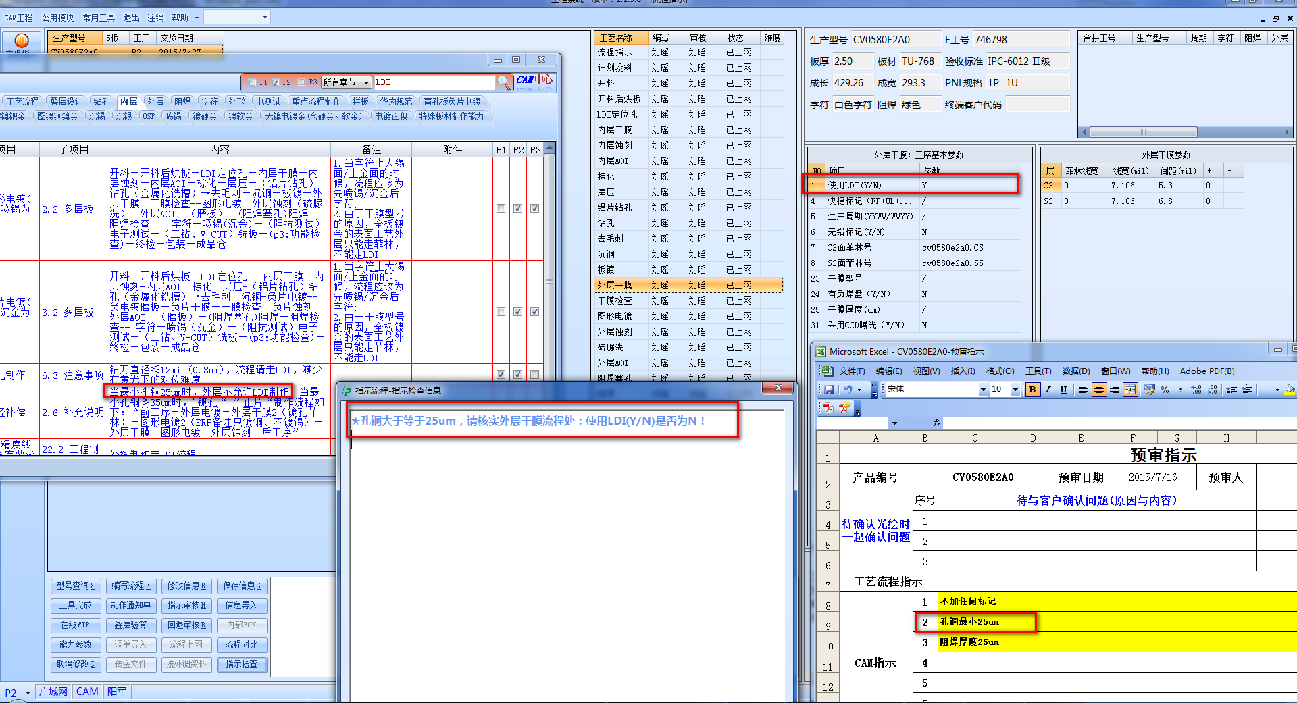Click first Adobe PDF convert icon
Viewport: 1297px width, 703px height.
[x=829, y=408]
